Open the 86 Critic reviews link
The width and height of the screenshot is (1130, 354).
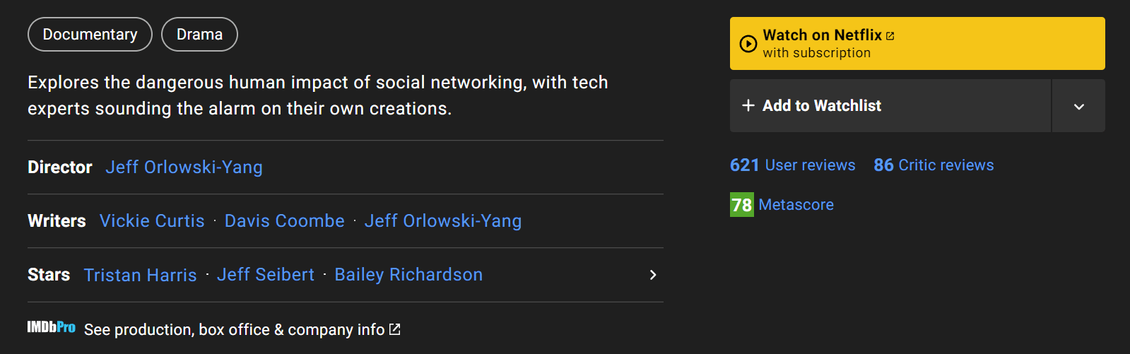[934, 165]
